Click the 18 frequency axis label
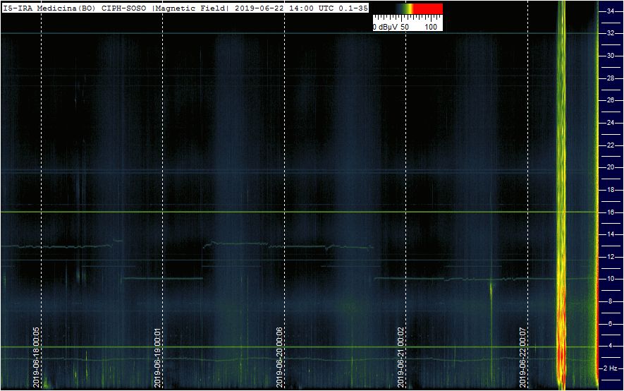The image size is (624, 391). coord(611,190)
